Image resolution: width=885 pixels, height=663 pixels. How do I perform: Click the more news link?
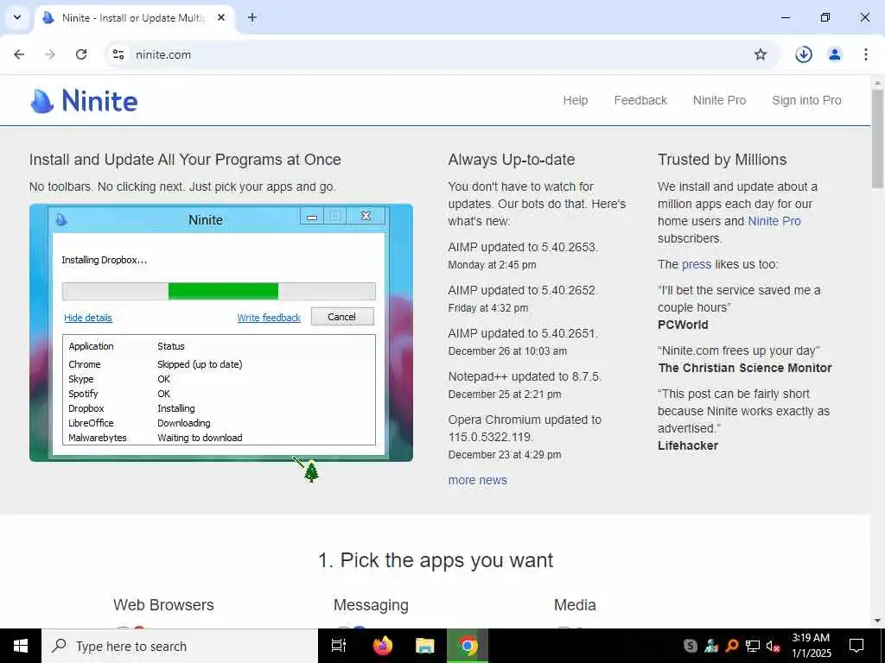(x=477, y=480)
